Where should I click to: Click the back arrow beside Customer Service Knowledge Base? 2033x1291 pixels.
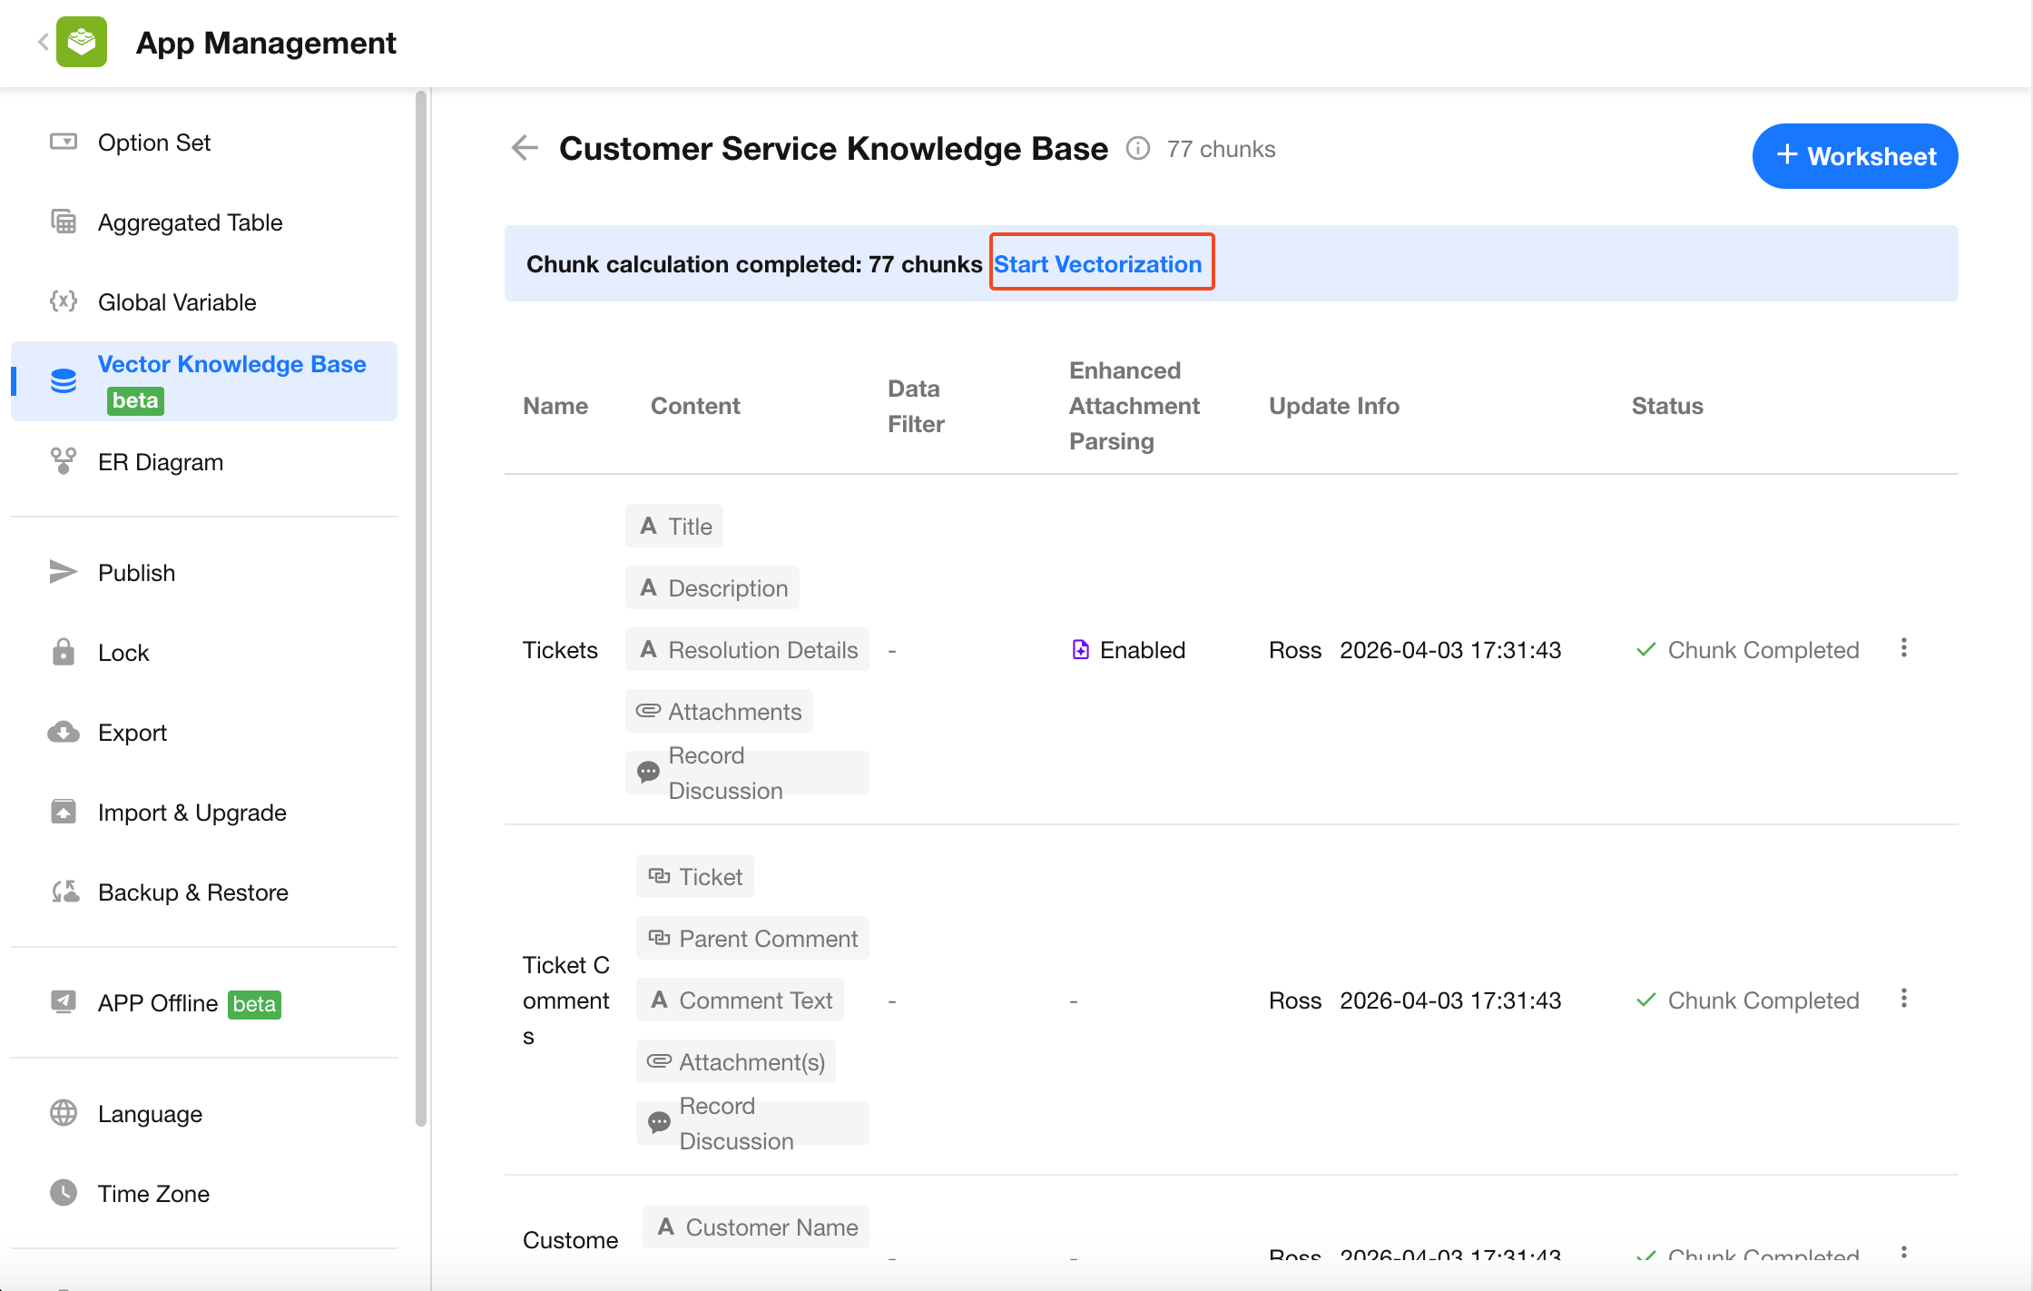(525, 148)
